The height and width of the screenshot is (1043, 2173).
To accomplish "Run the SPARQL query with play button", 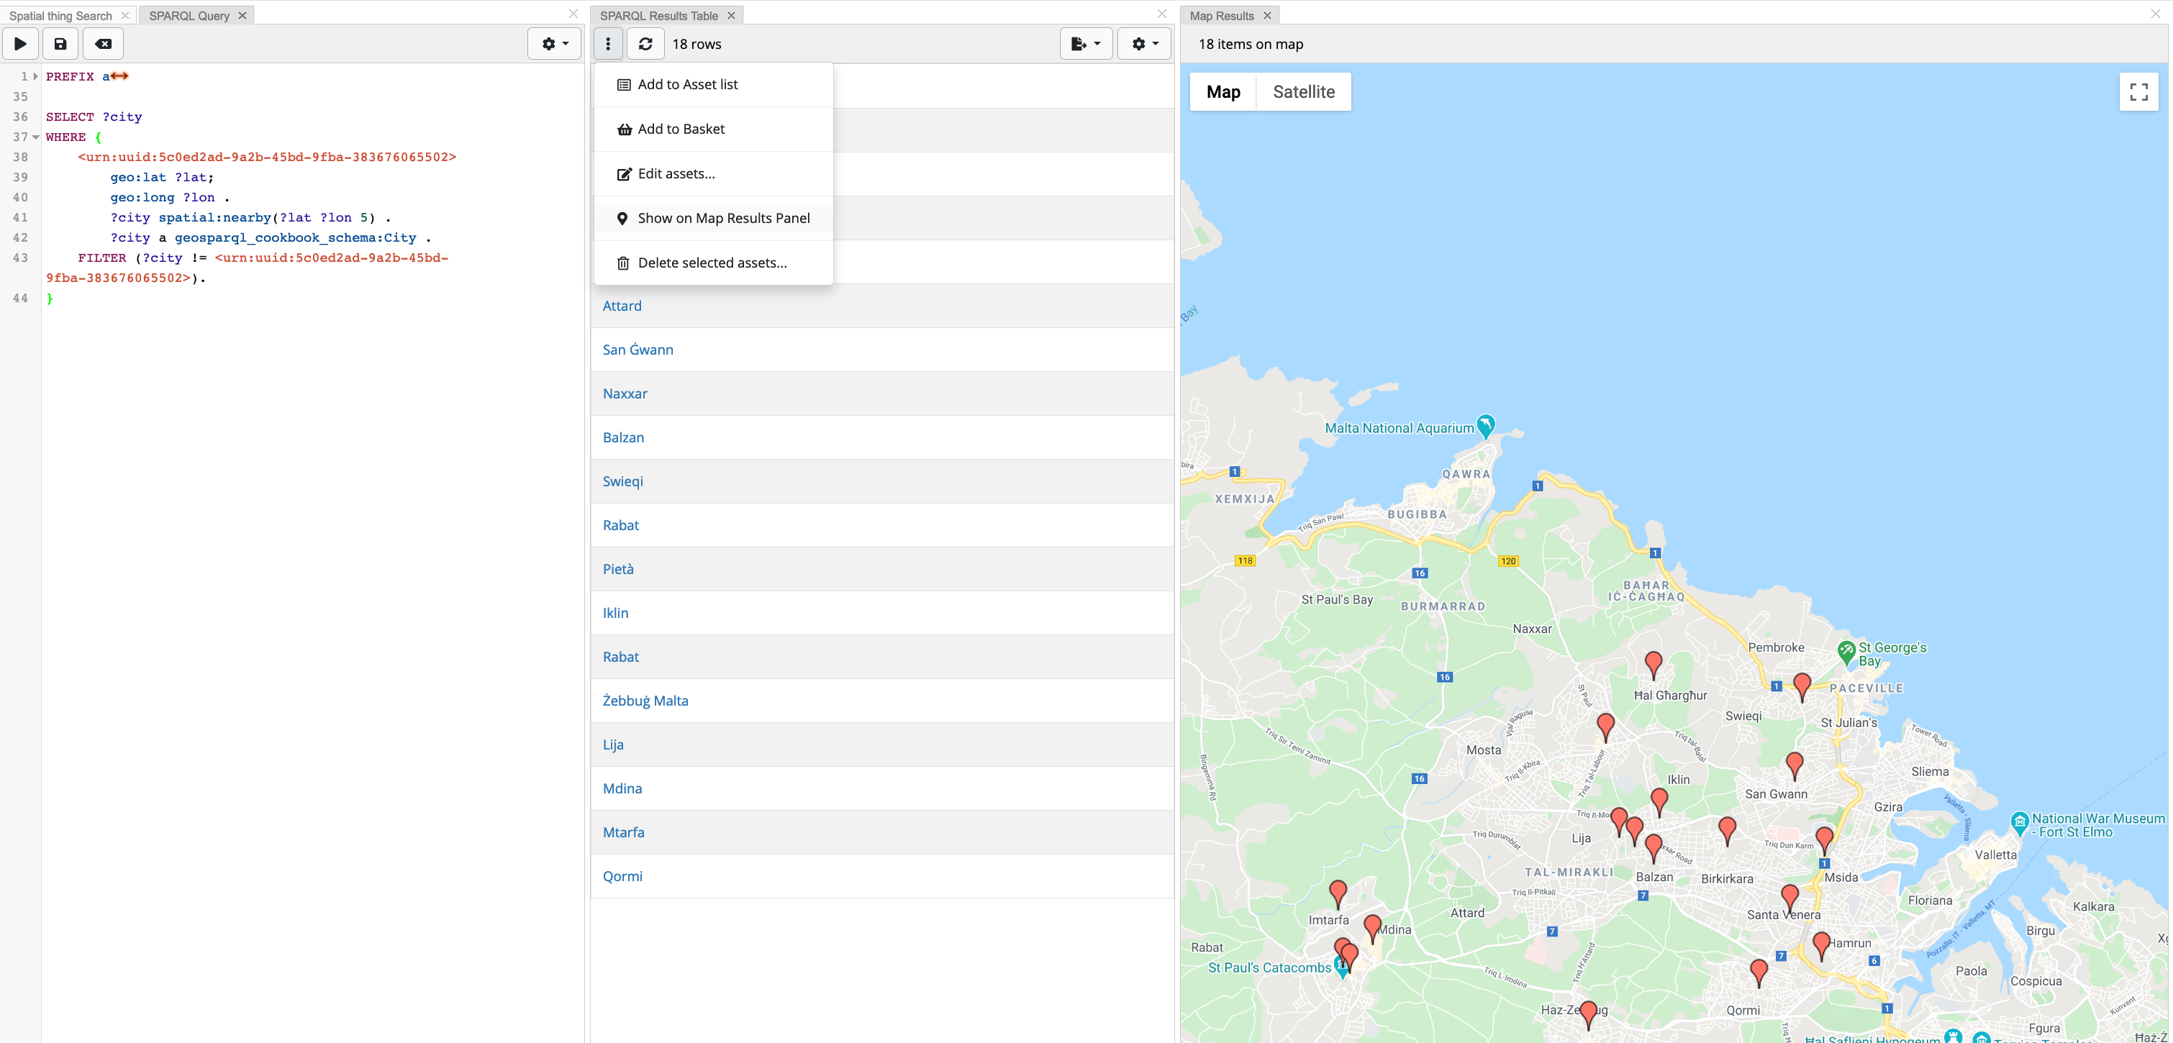I will (x=20, y=44).
